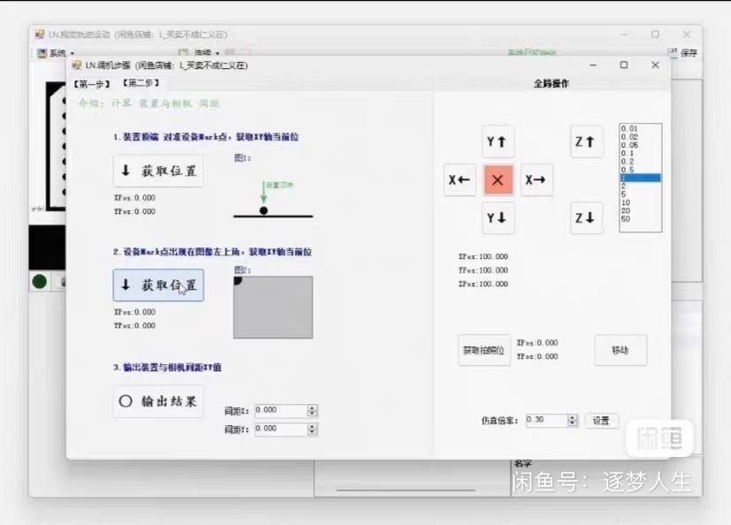The width and height of the screenshot is (731, 525).
Task: Maximize the LN调机步骤 dialog
Action: coord(624,65)
